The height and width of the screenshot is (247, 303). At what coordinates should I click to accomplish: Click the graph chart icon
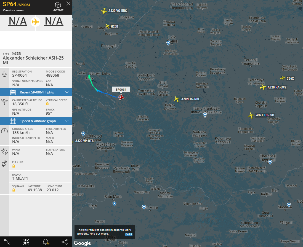pyautogui.click(x=13, y=121)
